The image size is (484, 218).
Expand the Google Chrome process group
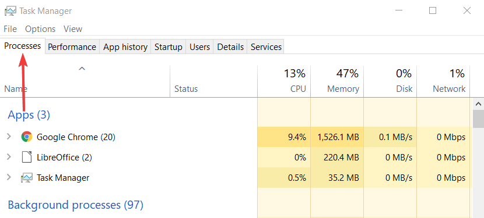(x=9, y=137)
